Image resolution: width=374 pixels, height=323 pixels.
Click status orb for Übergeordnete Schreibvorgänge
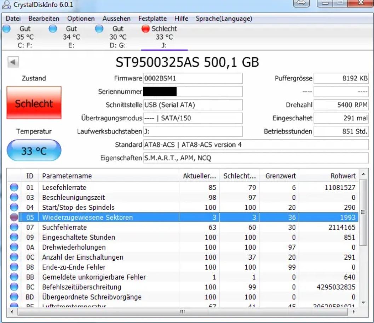point(14,297)
